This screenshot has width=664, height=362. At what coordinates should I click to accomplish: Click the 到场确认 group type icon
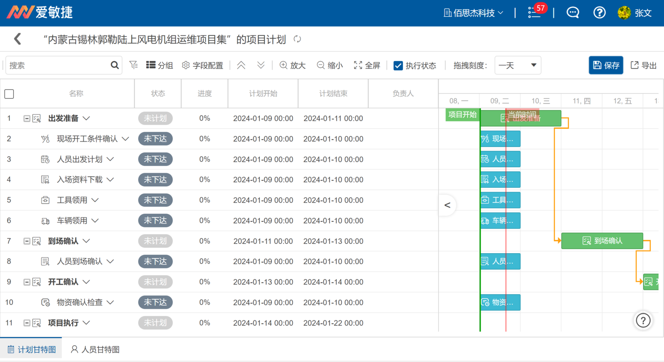[37, 241]
